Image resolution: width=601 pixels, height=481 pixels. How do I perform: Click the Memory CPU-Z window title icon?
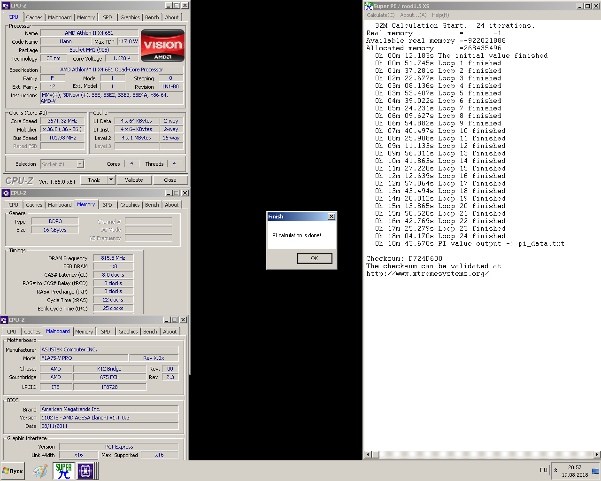[6, 193]
